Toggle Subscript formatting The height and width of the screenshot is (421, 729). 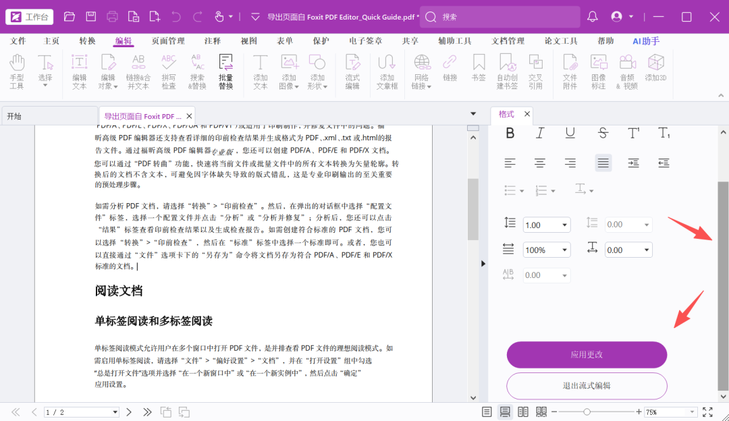click(664, 134)
